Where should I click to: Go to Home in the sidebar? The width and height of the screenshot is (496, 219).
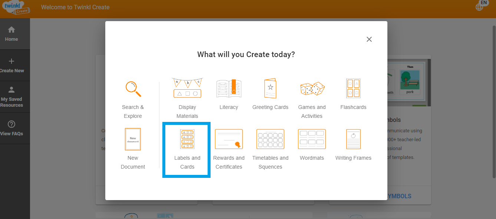tap(11, 34)
